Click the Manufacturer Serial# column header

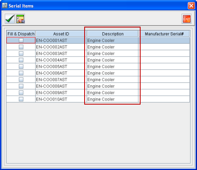(164, 34)
